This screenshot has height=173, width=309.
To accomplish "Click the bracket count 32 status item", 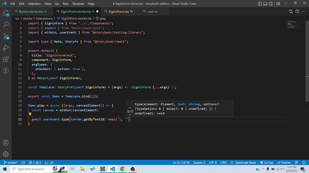I will (x=49, y=162).
